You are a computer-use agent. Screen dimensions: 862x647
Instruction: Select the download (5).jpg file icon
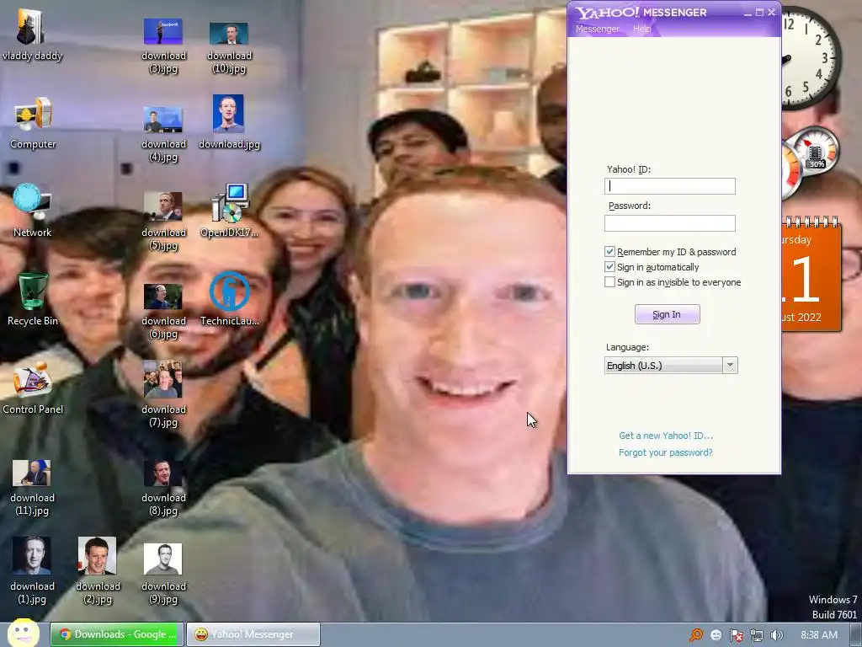click(x=163, y=222)
